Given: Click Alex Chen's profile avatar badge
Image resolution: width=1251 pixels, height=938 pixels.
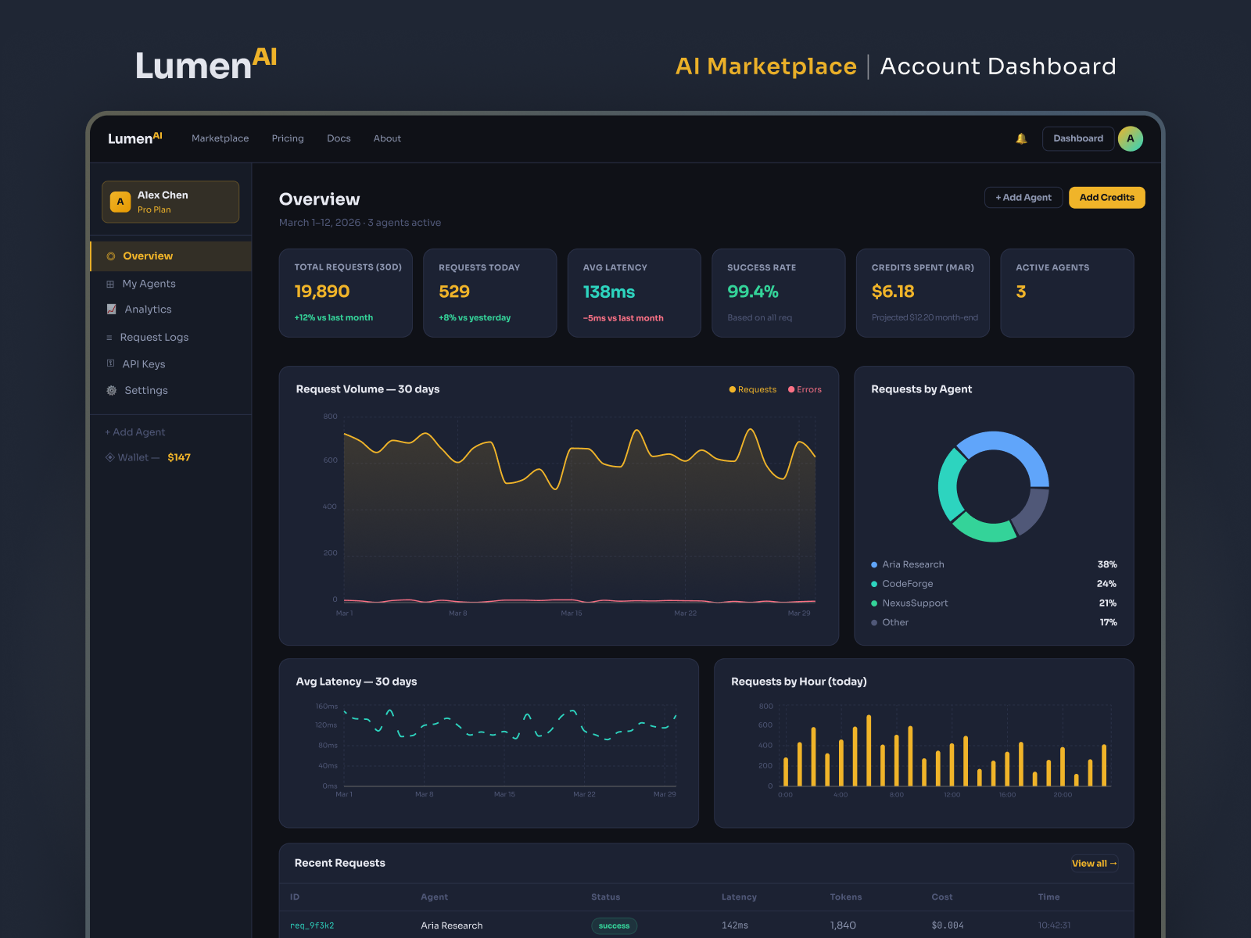Looking at the screenshot, I should pos(120,202).
